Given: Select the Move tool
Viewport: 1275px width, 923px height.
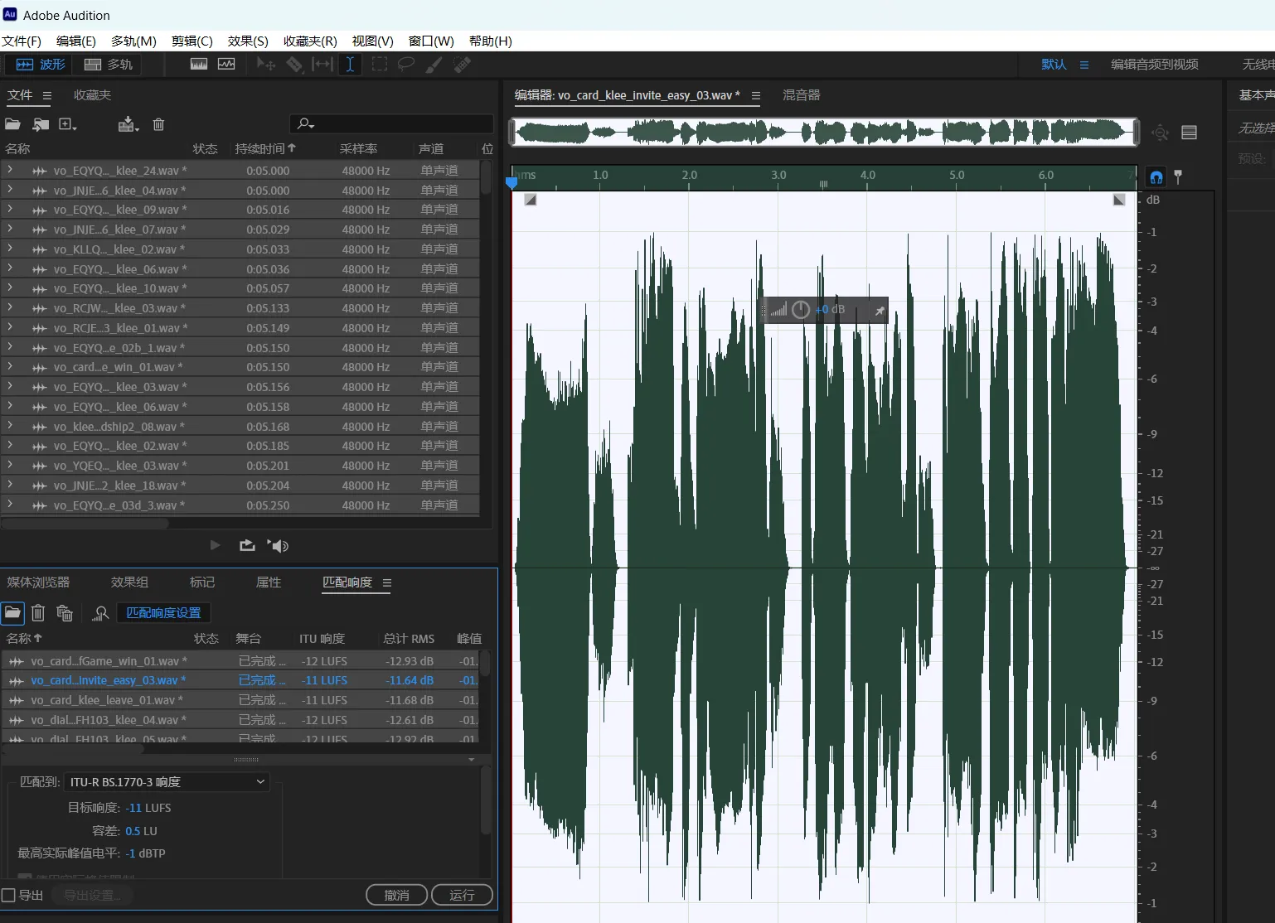Looking at the screenshot, I should [x=266, y=64].
